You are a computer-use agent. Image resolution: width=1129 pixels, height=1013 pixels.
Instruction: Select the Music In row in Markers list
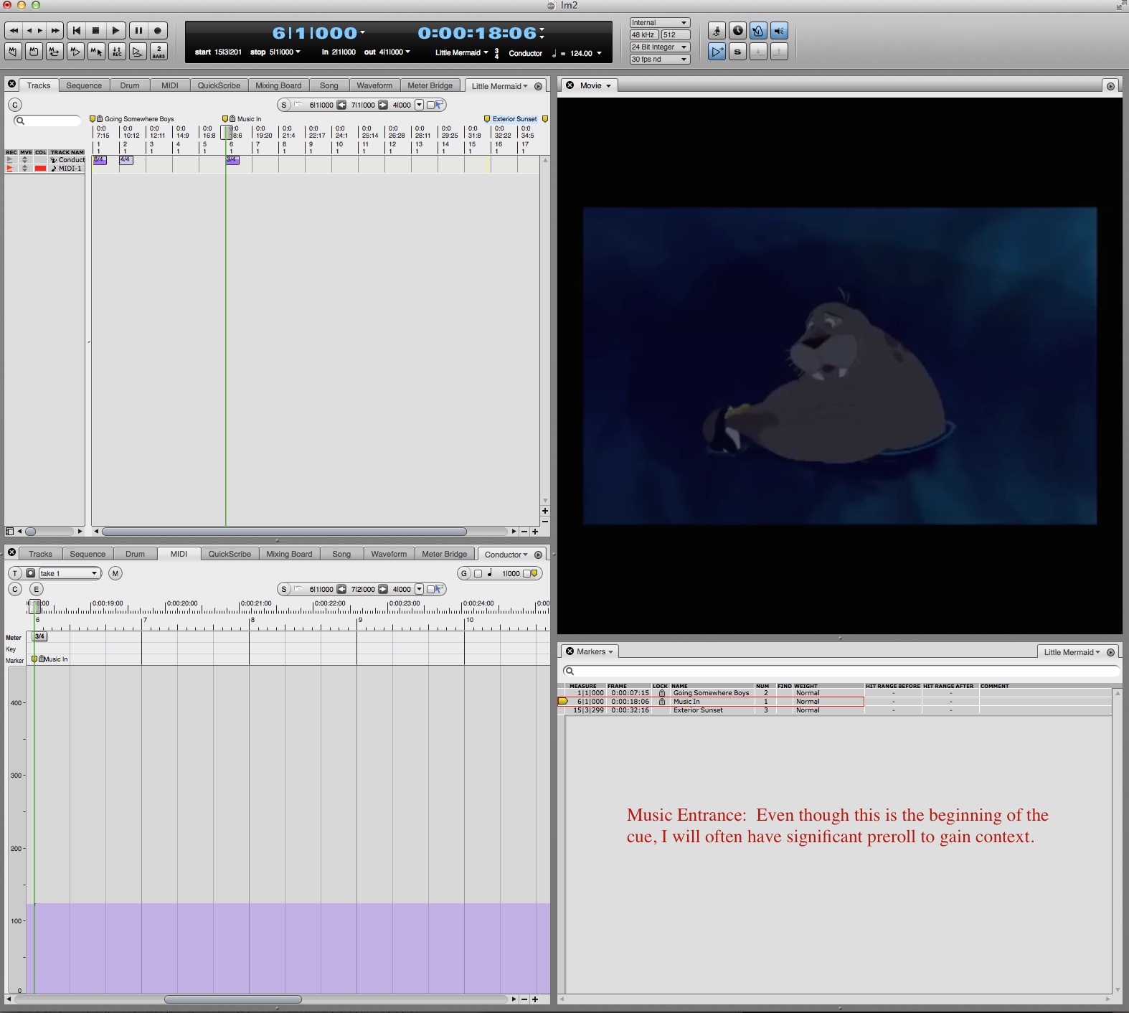[x=710, y=702]
